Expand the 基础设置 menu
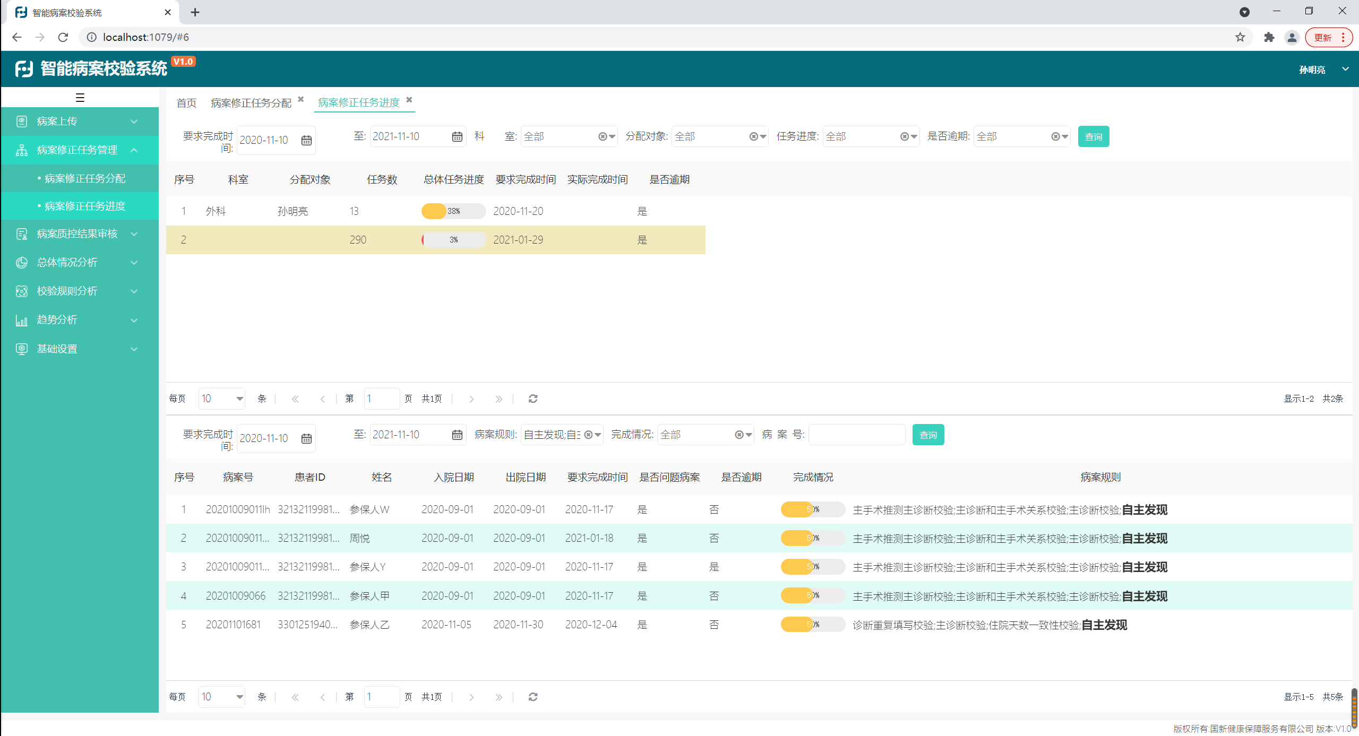 pyautogui.click(x=134, y=349)
